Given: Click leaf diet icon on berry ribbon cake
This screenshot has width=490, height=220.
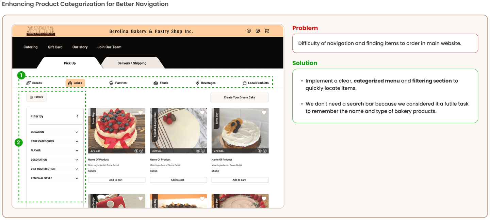Looking at the screenshot, I should click(x=141, y=151).
